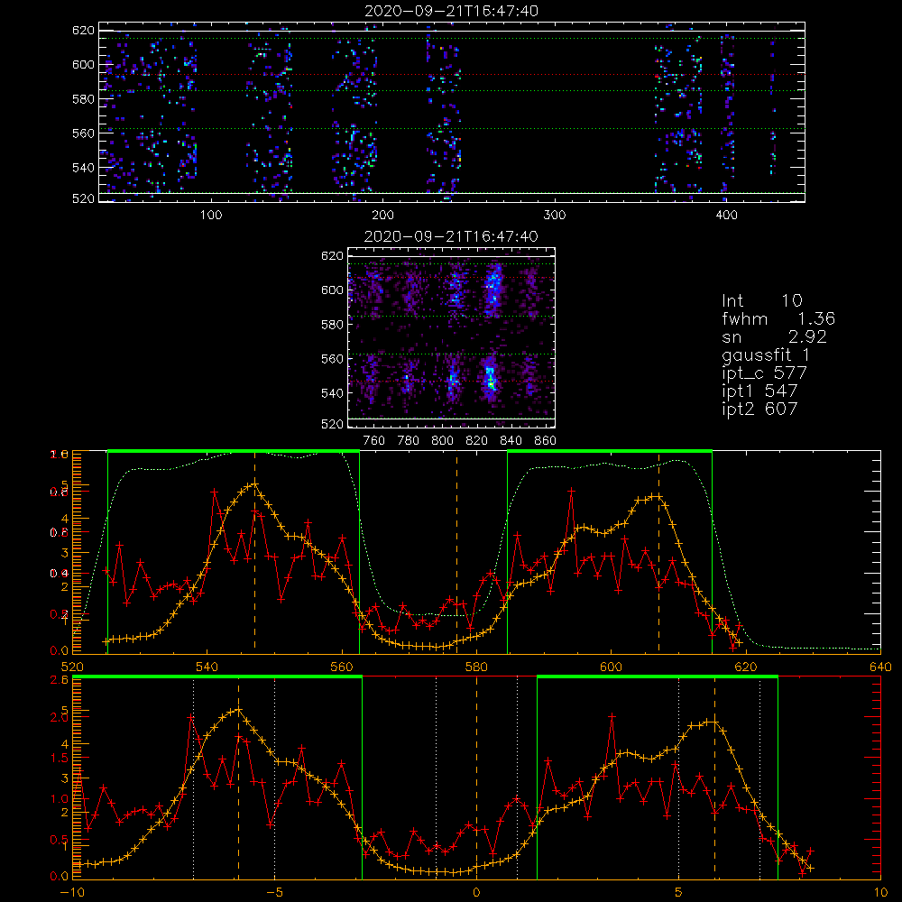Click x-axis label 10 on bottom plot
The height and width of the screenshot is (902, 902).
point(880,892)
